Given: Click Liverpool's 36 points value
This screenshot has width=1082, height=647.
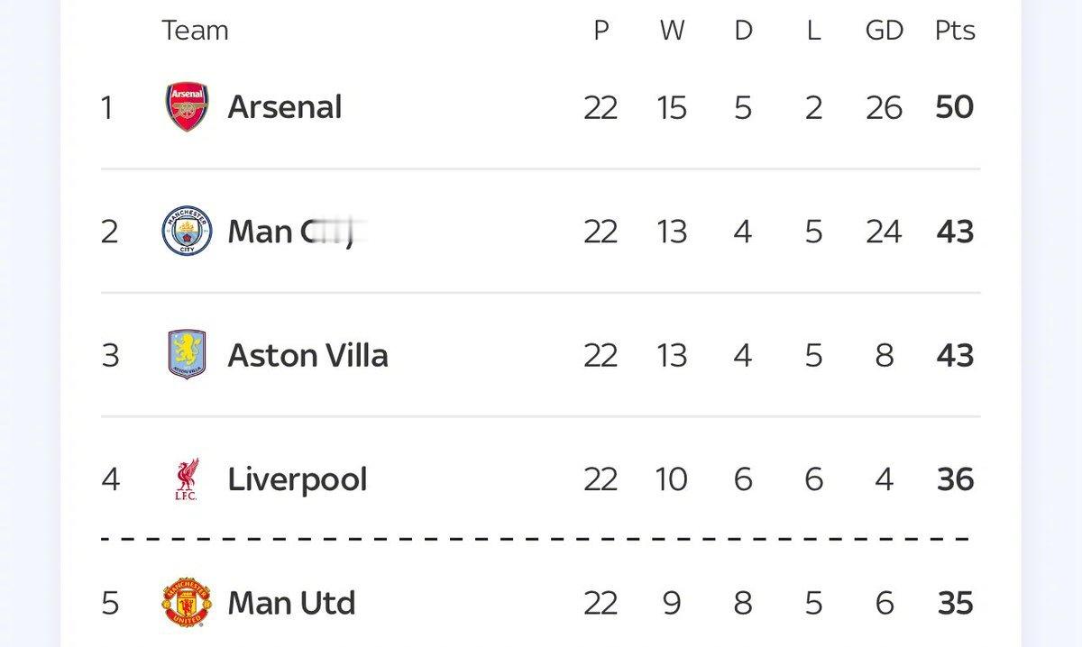Looking at the screenshot, I should click(955, 479).
